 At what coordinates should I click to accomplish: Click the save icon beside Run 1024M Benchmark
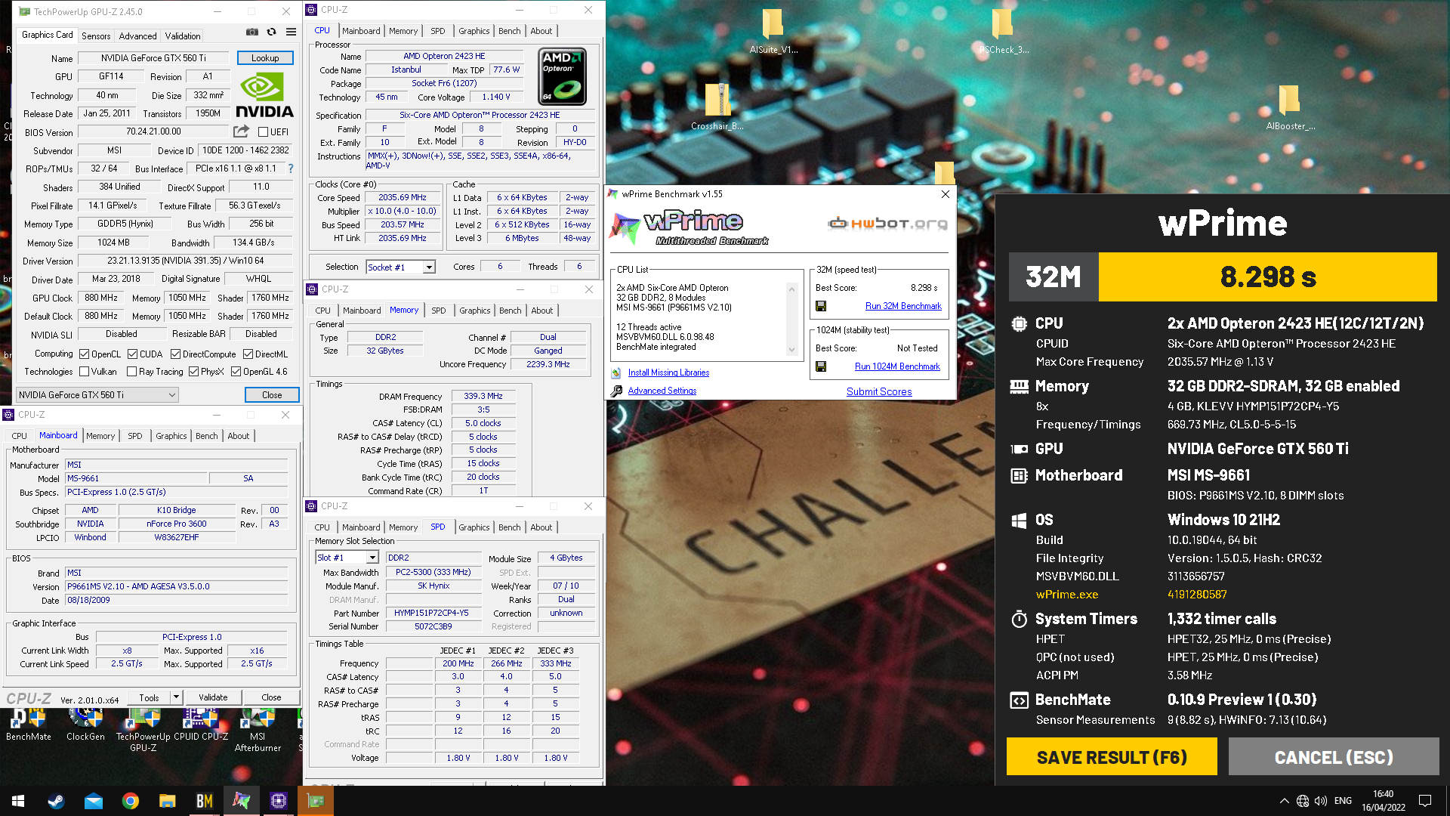pos(821,366)
